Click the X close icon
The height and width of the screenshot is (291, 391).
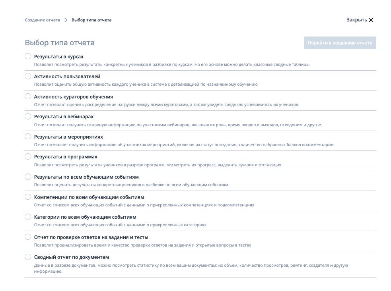(x=371, y=20)
